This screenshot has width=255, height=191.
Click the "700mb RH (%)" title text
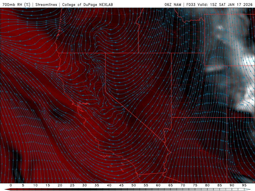point(16,4)
